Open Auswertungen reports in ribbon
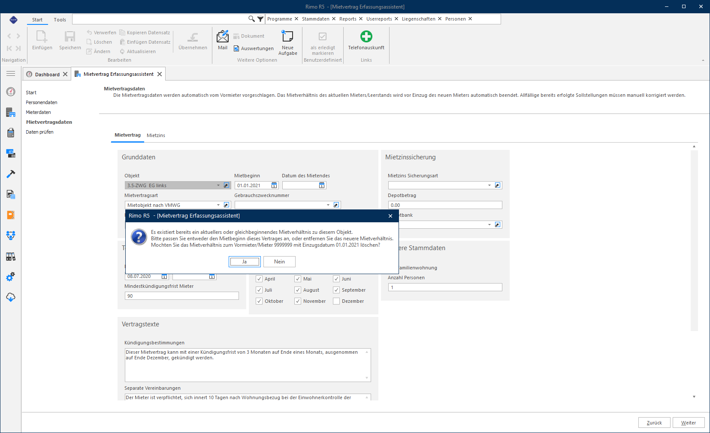Viewport: 710px width, 433px height. click(x=254, y=48)
